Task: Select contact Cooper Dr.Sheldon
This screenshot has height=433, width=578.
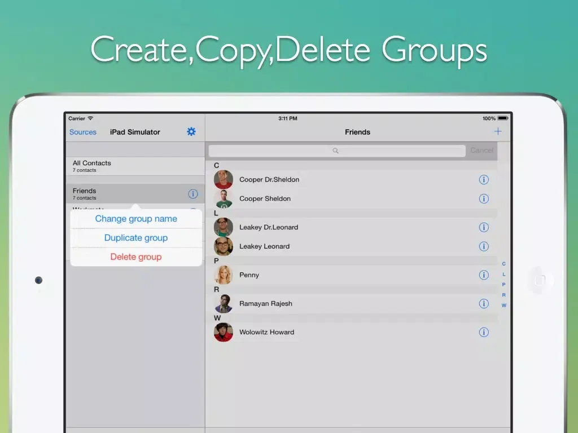Action: click(351, 180)
